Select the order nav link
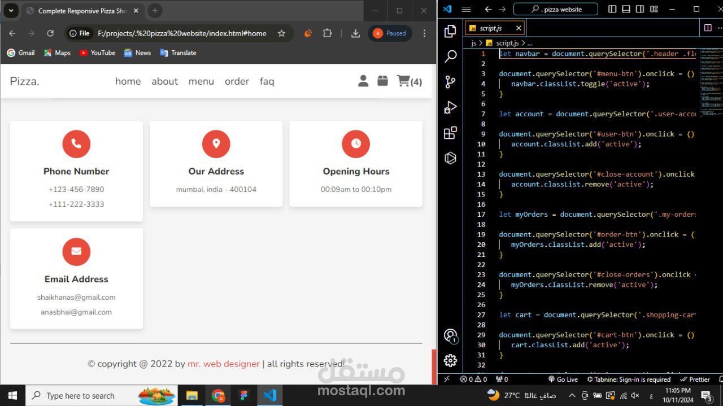 click(x=237, y=81)
